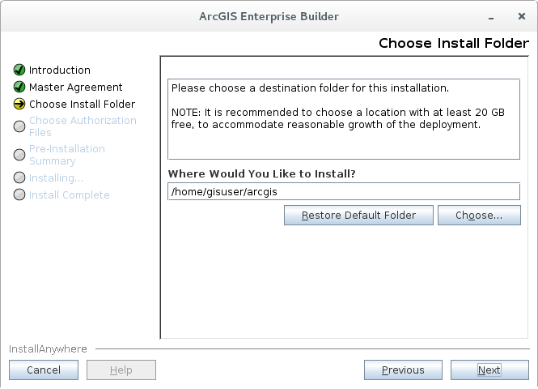Image resolution: width=538 pixels, height=389 pixels.
Task: Click the Introduction green checkmark icon
Action: pos(19,71)
